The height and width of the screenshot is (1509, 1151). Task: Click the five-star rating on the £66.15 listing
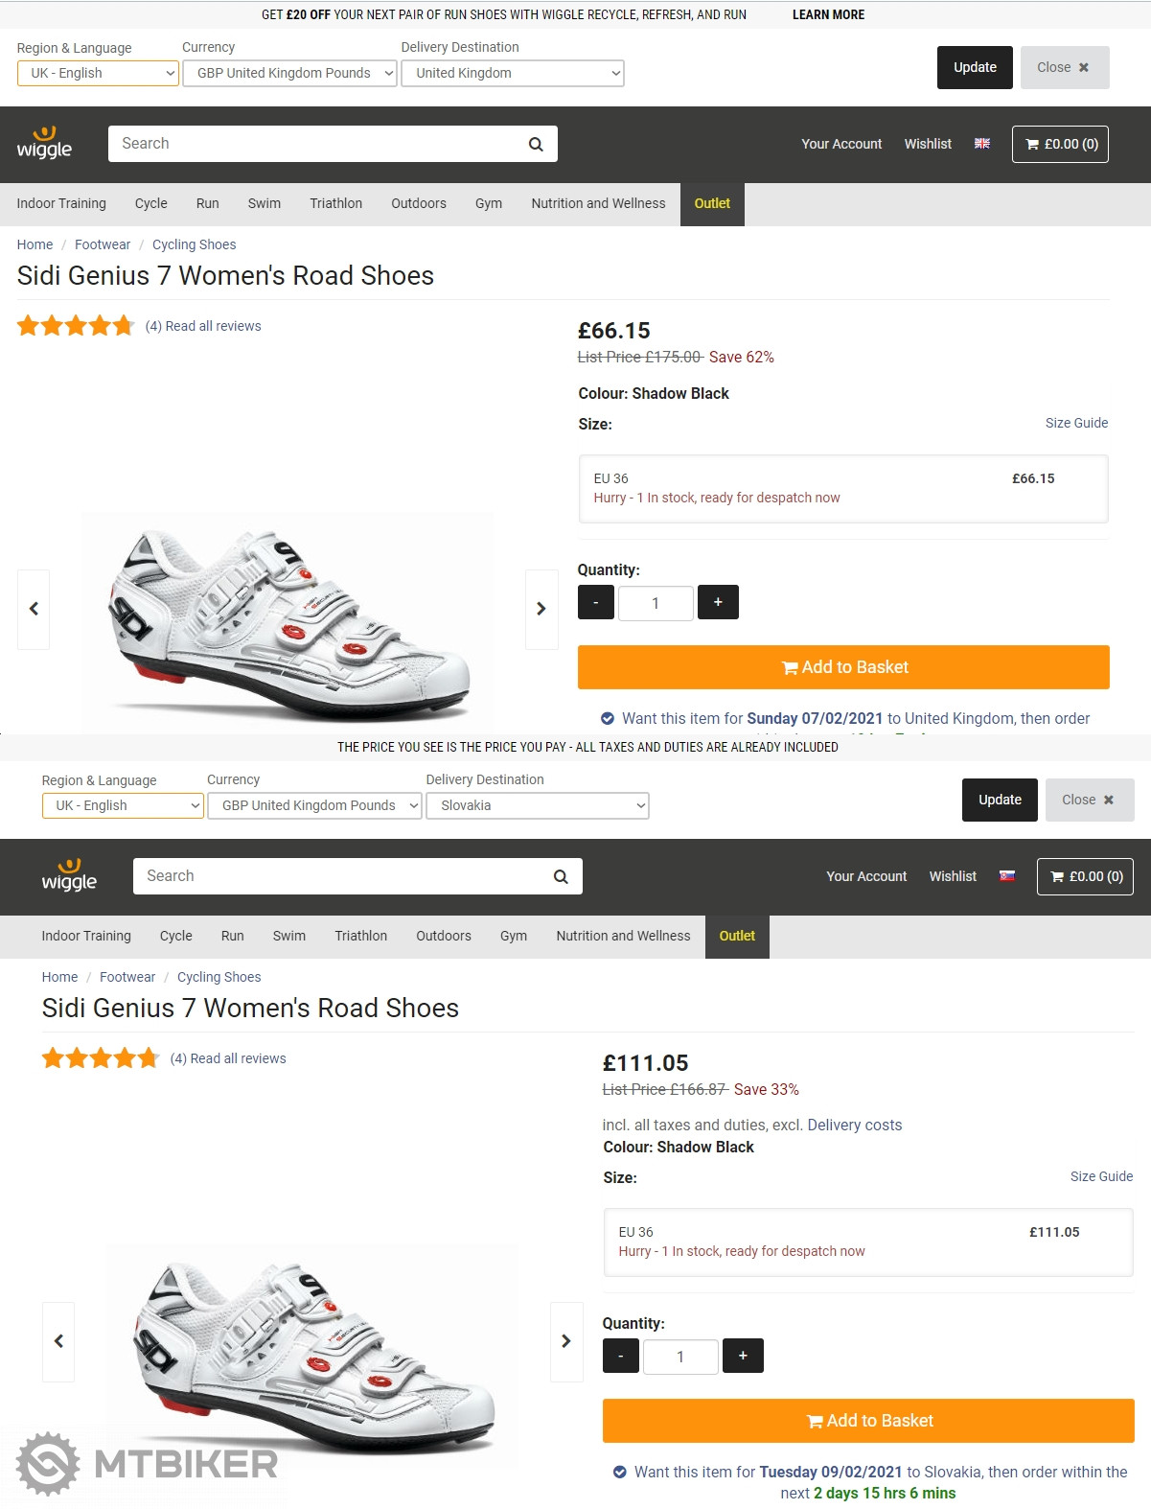[x=76, y=326]
